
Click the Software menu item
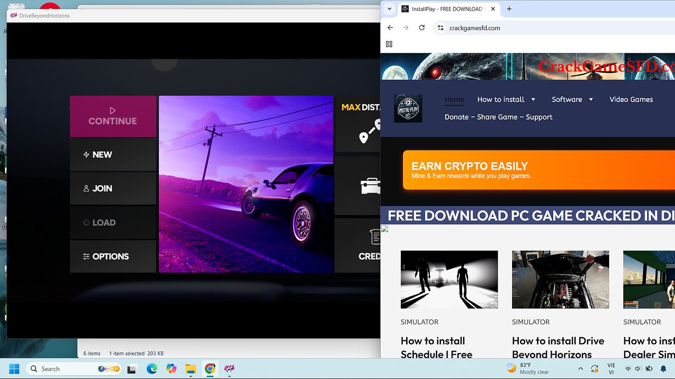pos(567,99)
